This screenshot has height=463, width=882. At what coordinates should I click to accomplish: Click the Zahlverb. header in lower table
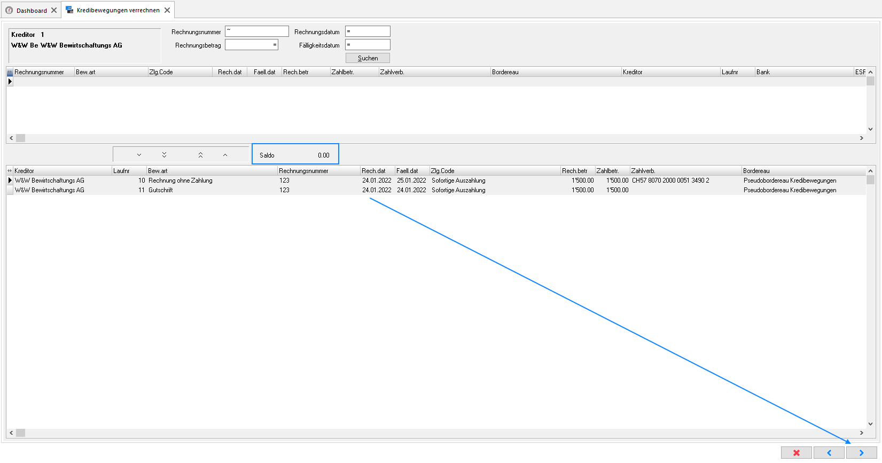[686, 171]
